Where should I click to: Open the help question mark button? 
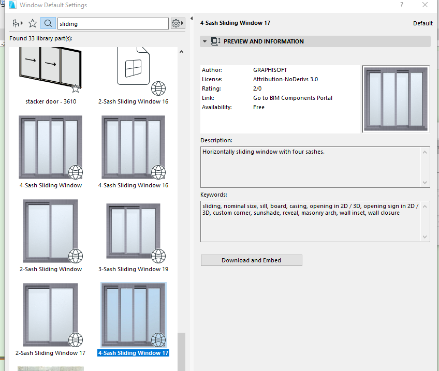(402, 5)
